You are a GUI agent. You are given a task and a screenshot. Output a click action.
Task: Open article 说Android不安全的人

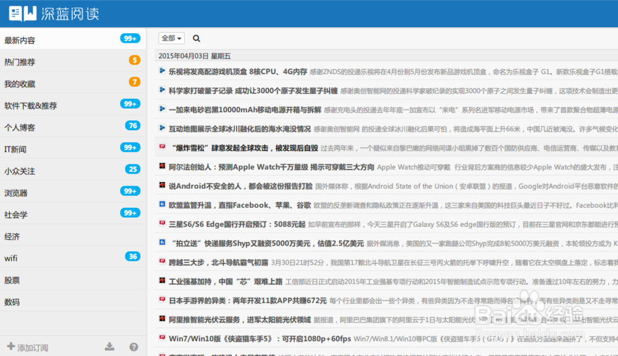click(240, 186)
